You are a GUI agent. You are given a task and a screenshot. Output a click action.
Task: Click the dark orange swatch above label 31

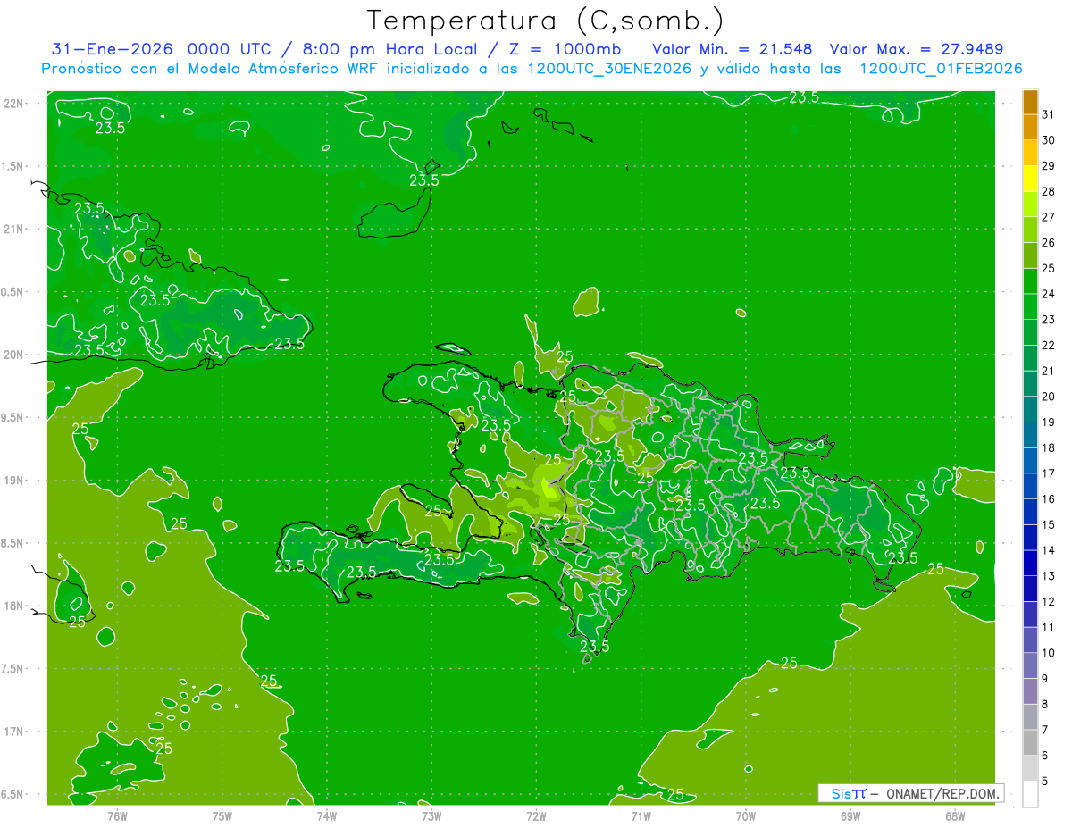tap(1030, 102)
